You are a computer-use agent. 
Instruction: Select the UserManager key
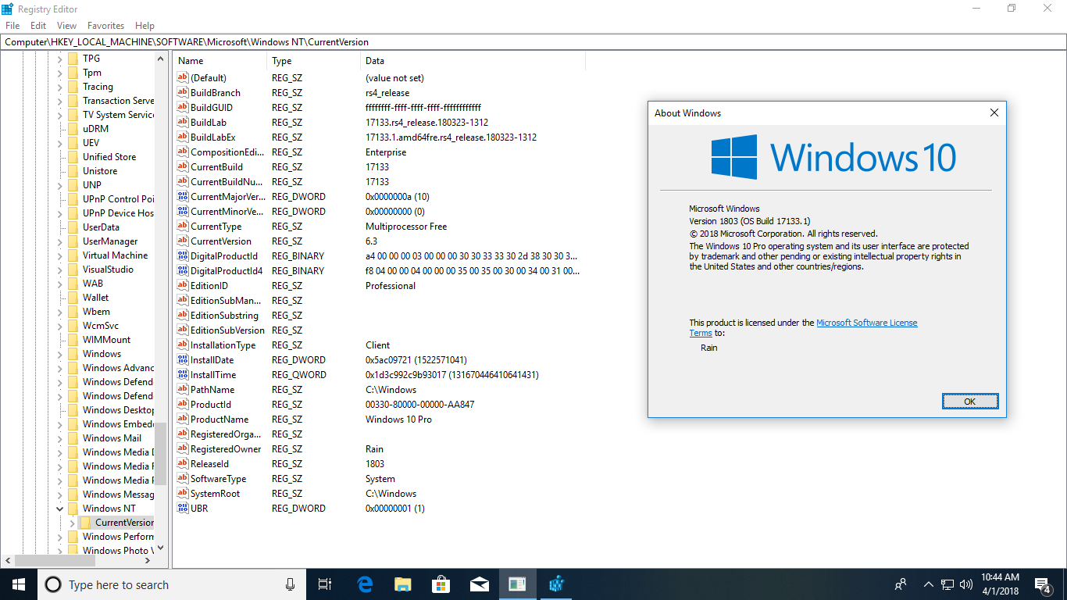(110, 241)
